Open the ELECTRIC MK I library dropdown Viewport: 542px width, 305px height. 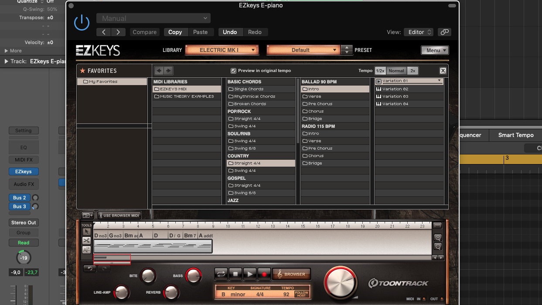click(222, 50)
